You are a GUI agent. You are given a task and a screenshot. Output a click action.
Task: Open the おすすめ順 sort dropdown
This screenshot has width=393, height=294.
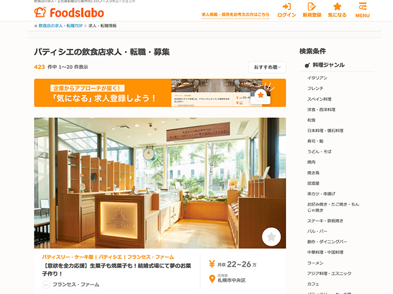(x=267, y=67)
